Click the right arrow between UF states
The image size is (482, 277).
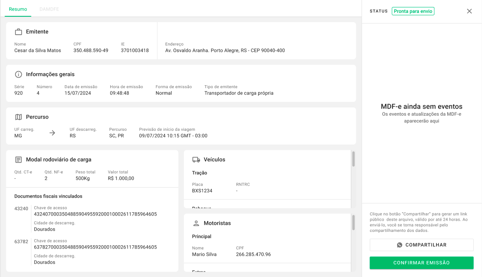point(52,133)
